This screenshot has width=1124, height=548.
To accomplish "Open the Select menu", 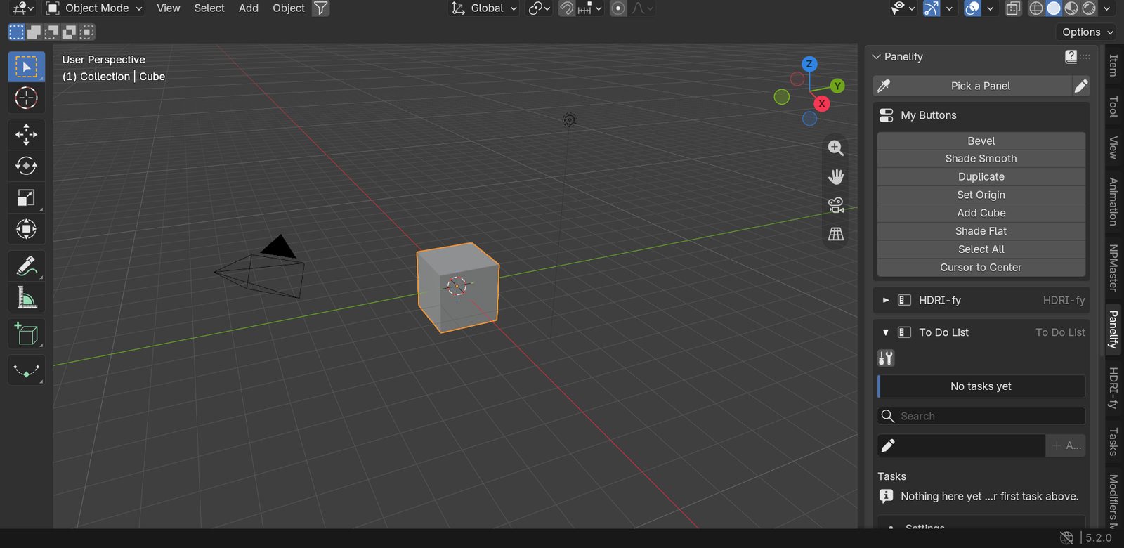I will 209,8.
